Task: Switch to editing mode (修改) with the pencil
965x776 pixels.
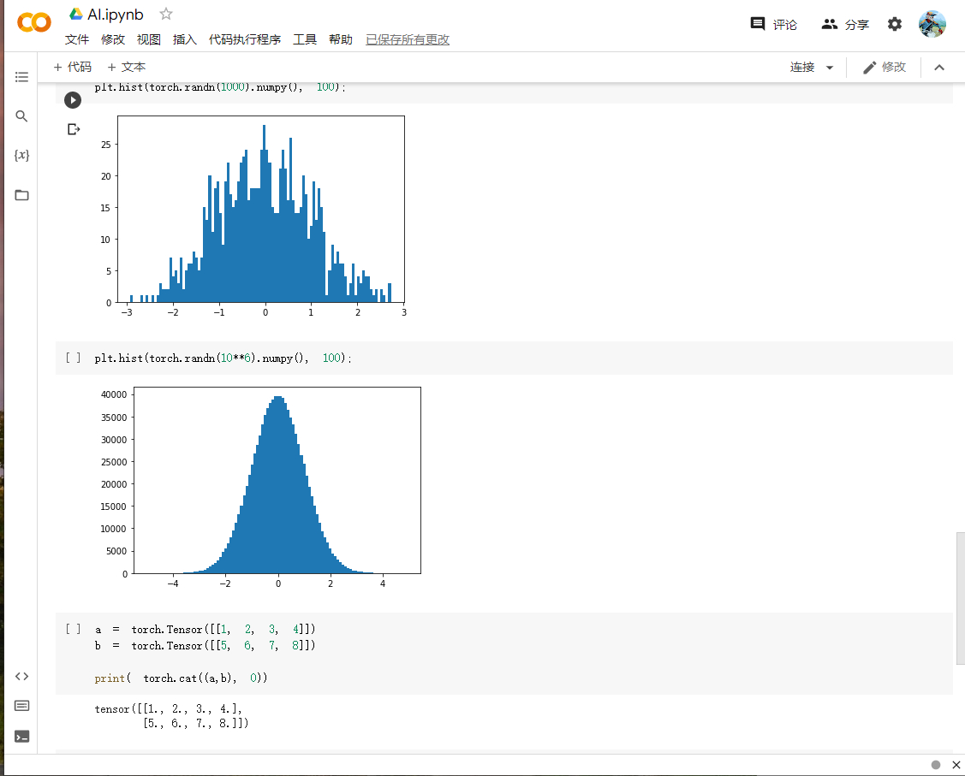Action: (x=884, y=67)
